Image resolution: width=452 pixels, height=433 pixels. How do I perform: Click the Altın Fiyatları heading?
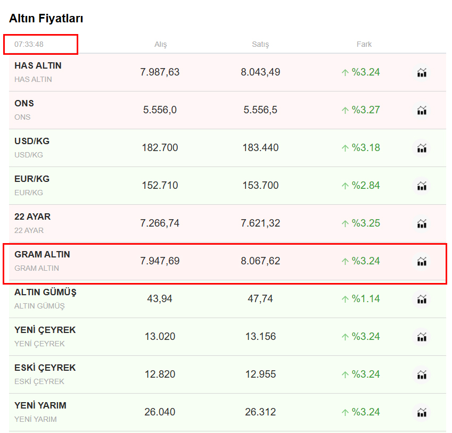[x=46, y=19]
